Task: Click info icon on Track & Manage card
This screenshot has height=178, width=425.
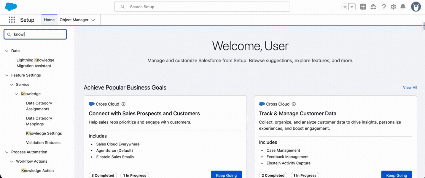Action: (x=294, y=104)
